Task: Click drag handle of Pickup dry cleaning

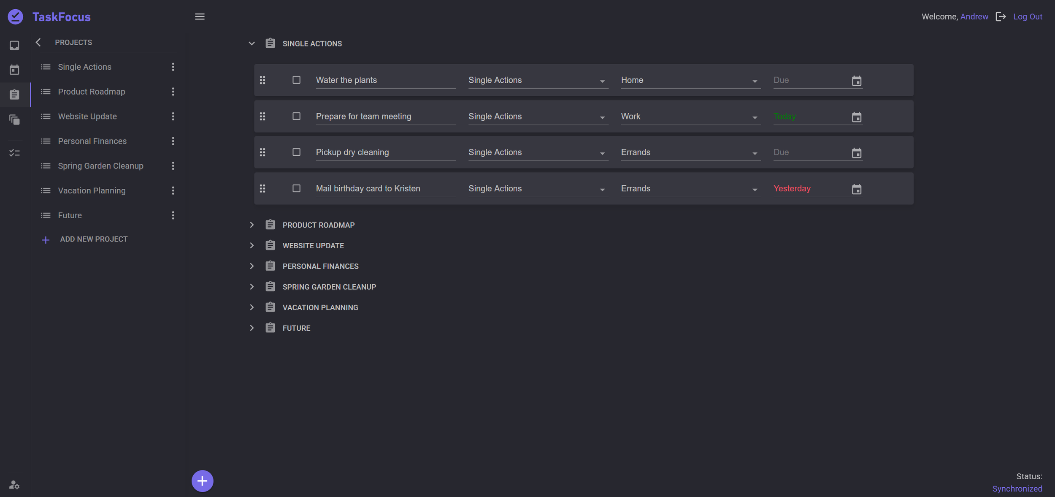Action: click(x=262, y=152)
